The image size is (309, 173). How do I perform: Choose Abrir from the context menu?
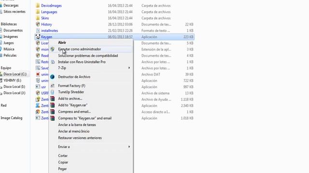62,43
